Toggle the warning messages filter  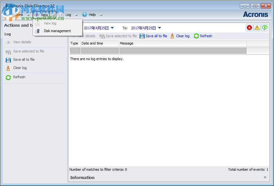coord(257,28)
